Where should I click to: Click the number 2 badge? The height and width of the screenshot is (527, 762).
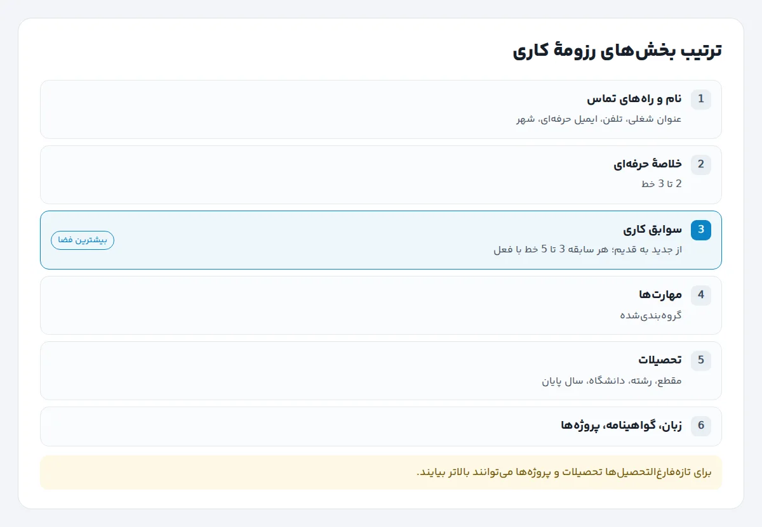point(701,164)
